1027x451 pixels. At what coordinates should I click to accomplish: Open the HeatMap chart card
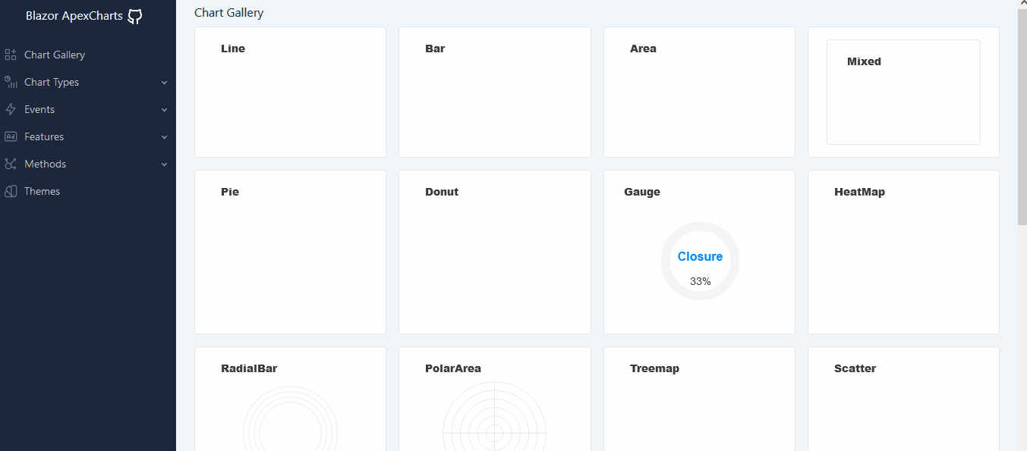[903, 252]
